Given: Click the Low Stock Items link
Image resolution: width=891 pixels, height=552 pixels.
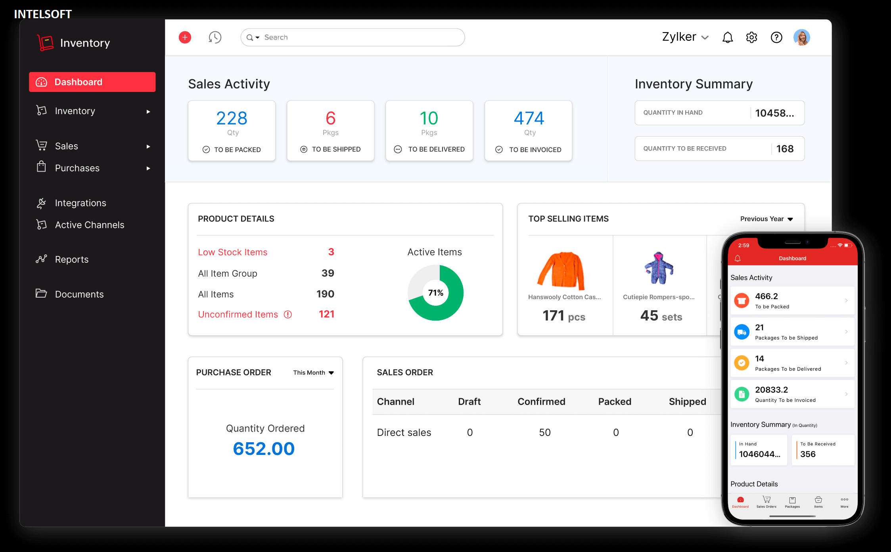Looking at the screenshot, I should tap(233, 252).
